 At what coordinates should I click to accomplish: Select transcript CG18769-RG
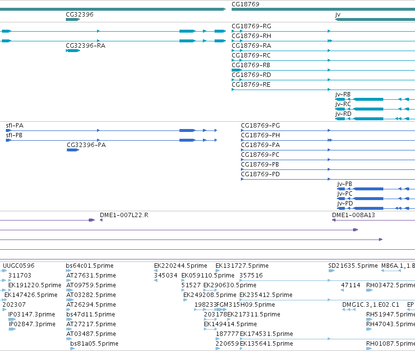click(251, 26)
